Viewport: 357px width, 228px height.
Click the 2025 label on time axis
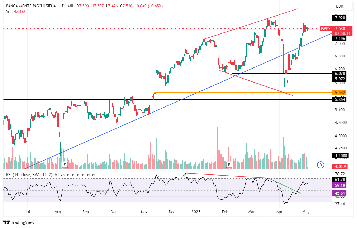point(196,212)
